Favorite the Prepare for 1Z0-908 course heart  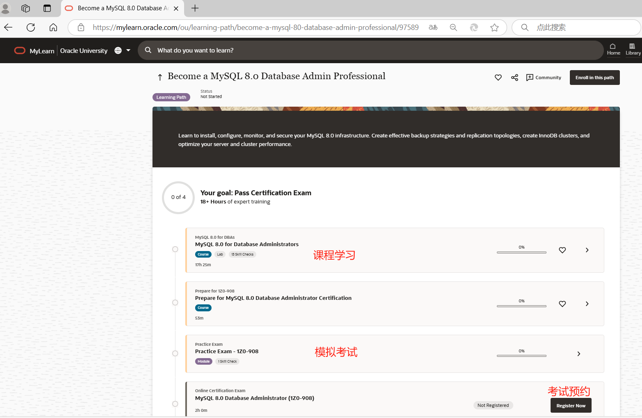pyautogui.click(x=562, y=304)
